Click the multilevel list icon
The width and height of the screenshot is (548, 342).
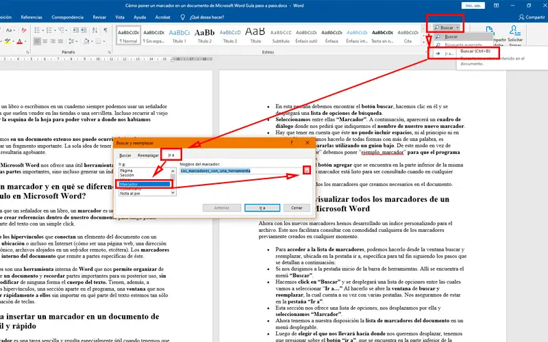pos(61,30)
